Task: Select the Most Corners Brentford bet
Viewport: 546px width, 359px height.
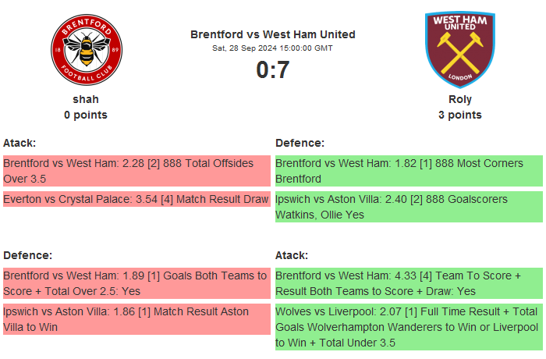Action: click(x=409, y=171)
